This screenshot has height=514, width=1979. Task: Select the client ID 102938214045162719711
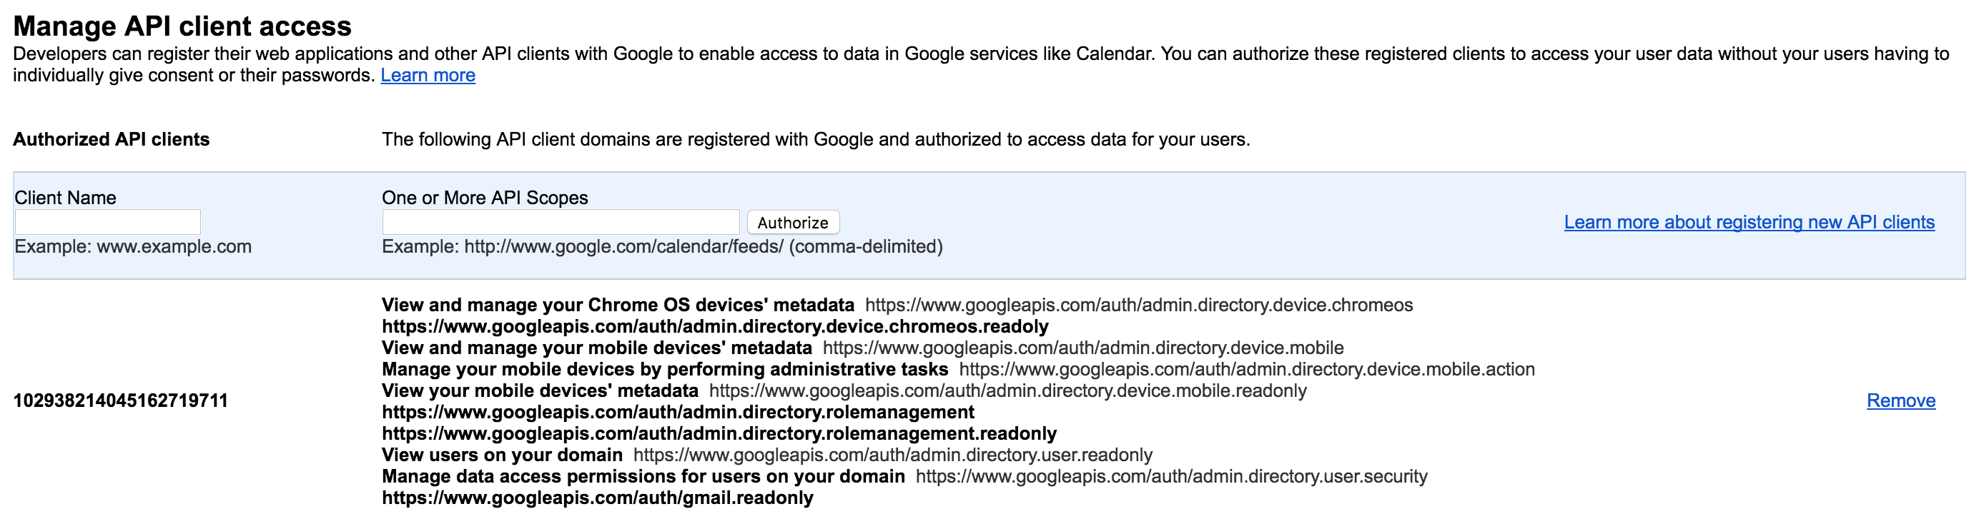(x=121, y=400)
